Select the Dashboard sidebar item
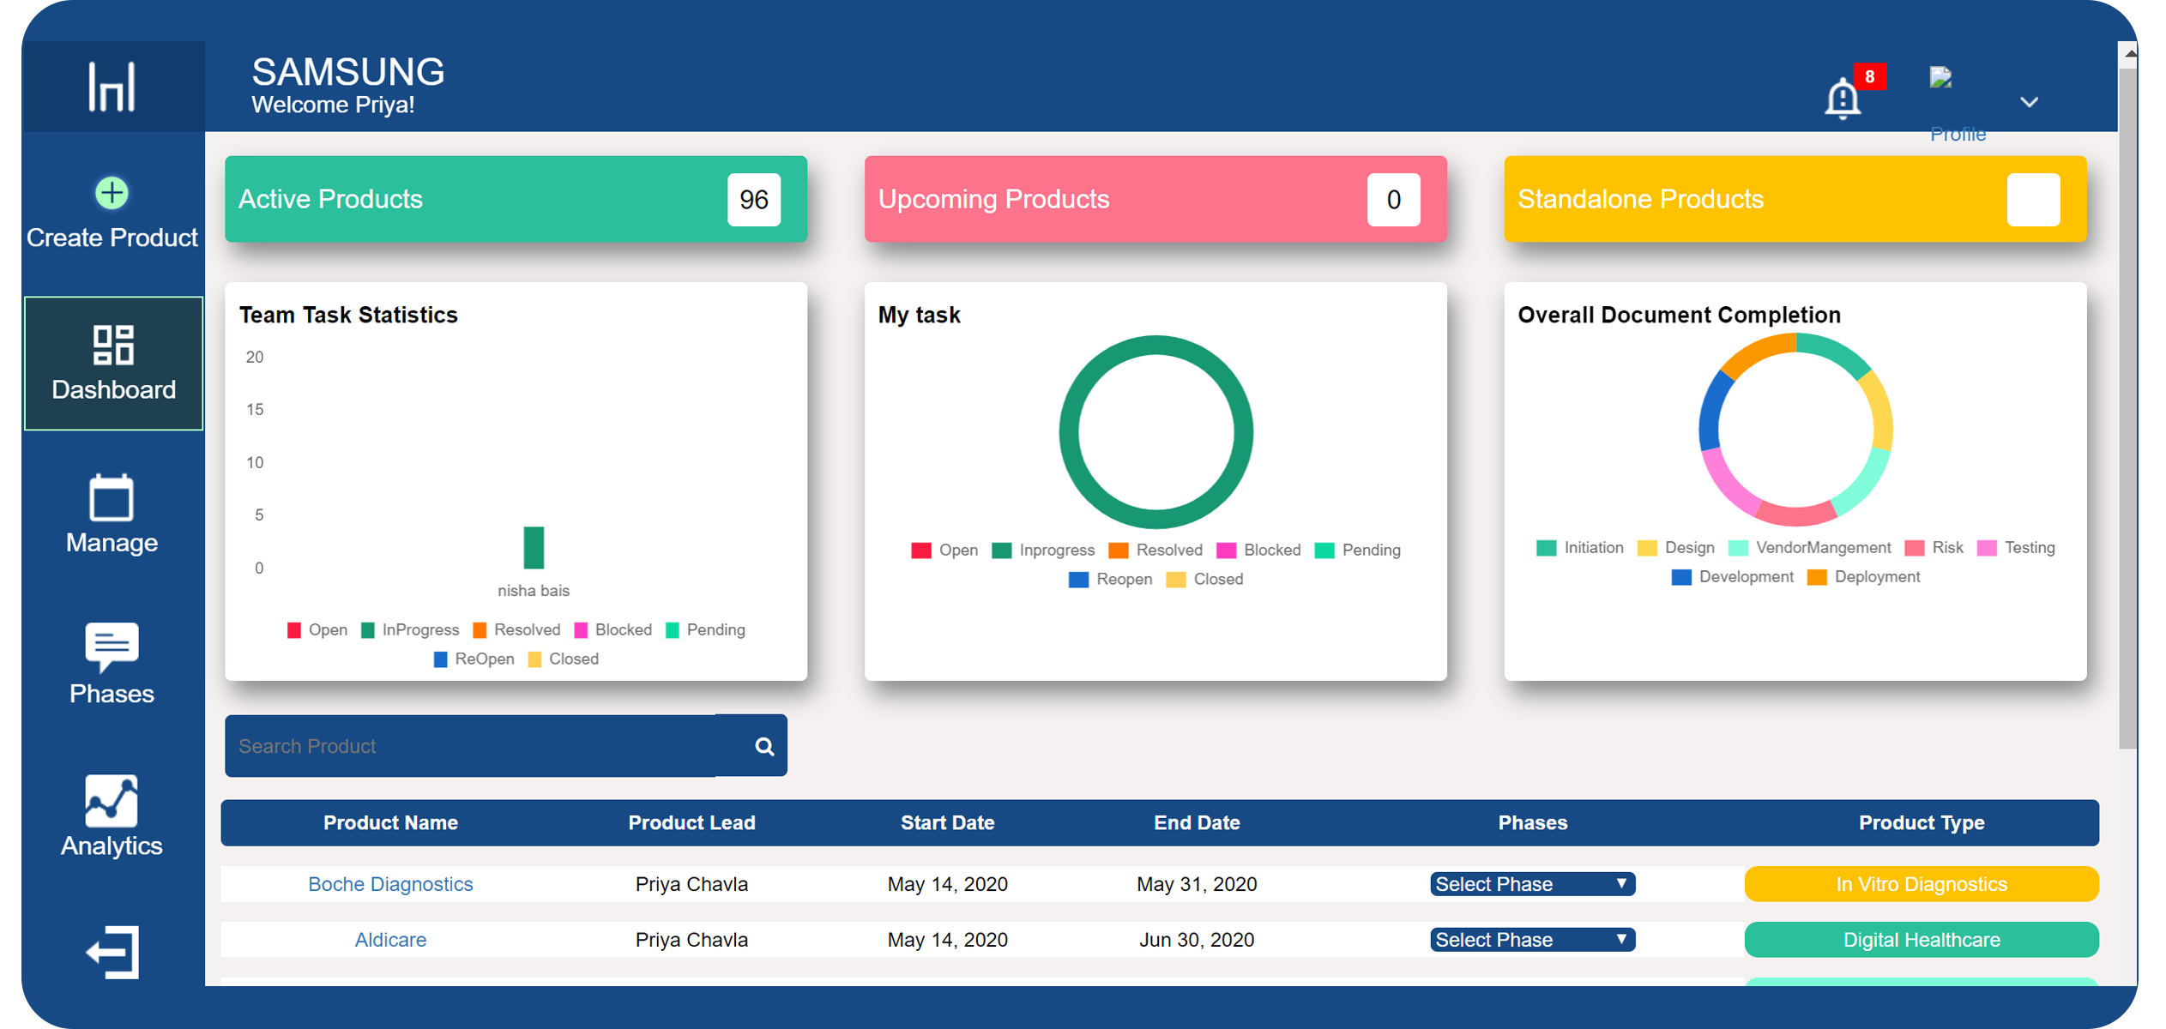This screenshot has width=2166, height=1029. pyautogui.click(x=113, y=364)
